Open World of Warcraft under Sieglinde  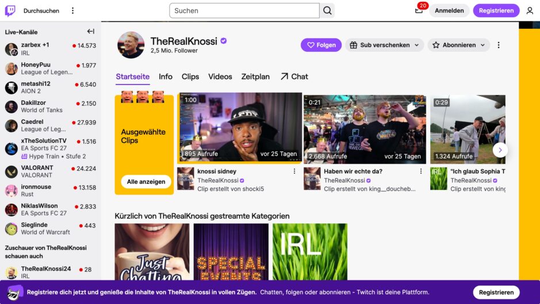[x=45, y=232]
